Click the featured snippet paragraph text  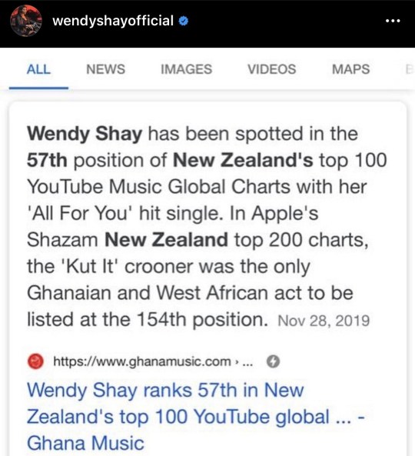(207, 227)
